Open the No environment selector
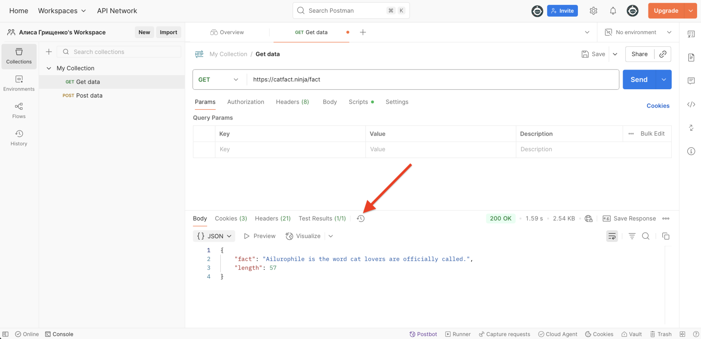This screenshot has width=701, height=339. pos(638,32)
